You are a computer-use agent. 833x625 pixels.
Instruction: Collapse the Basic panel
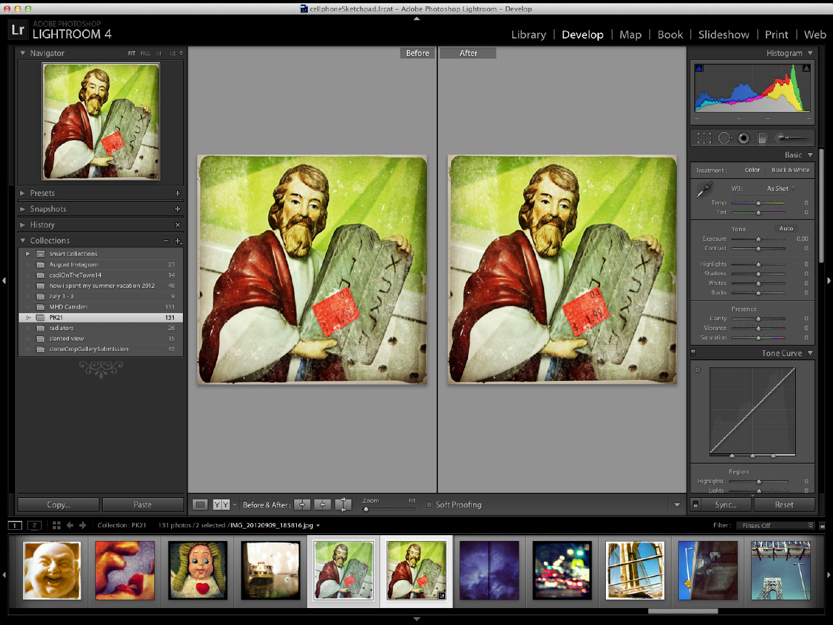[x=810, y=155]
